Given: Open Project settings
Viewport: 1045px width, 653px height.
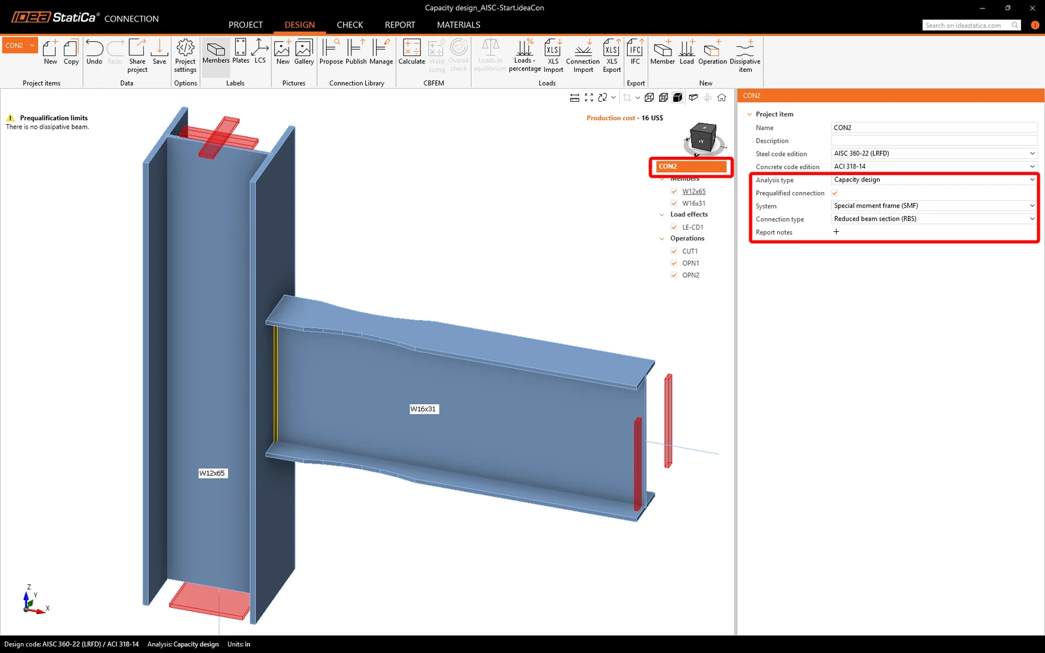Looking at the screenshot, I should 185,56.
